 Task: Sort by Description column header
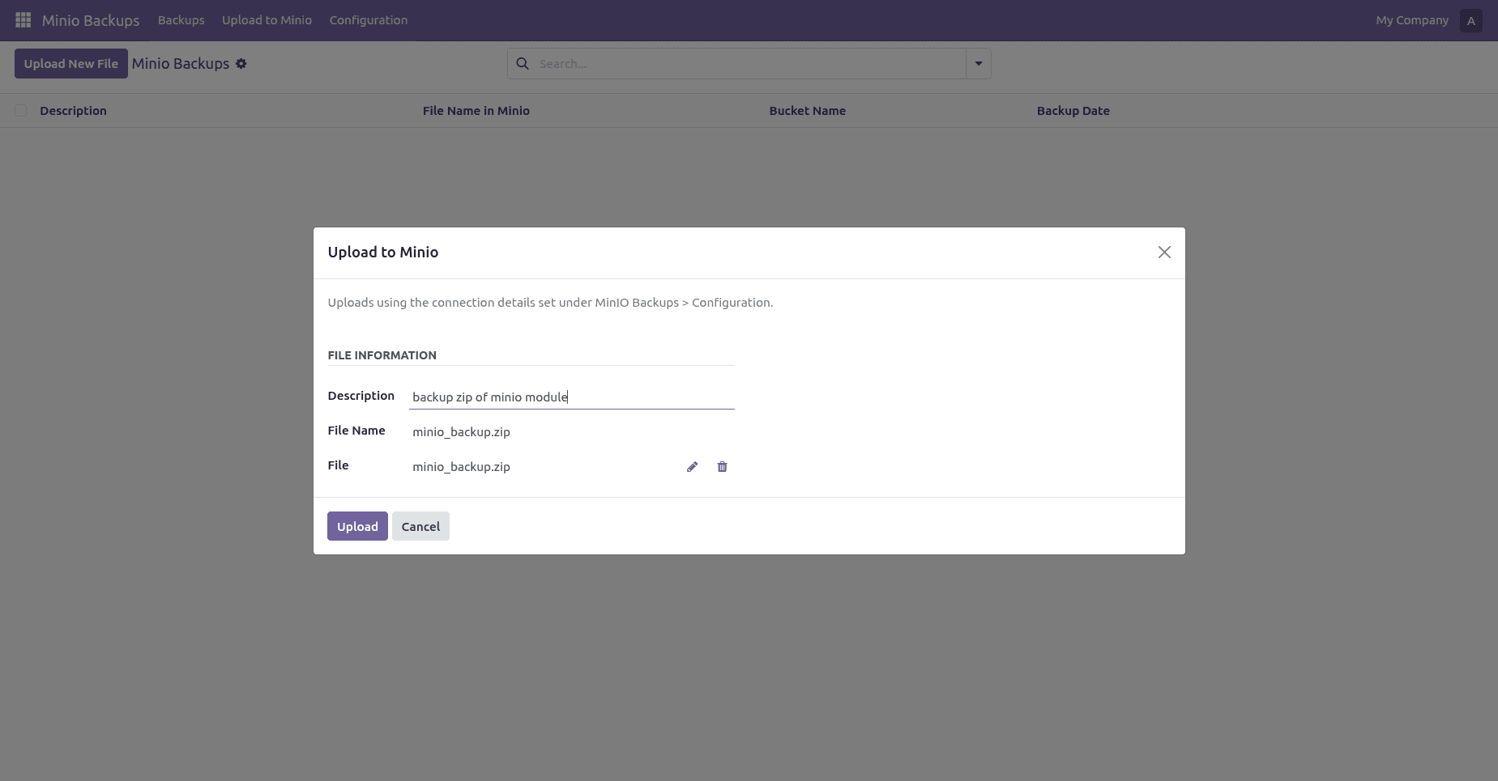73,111
